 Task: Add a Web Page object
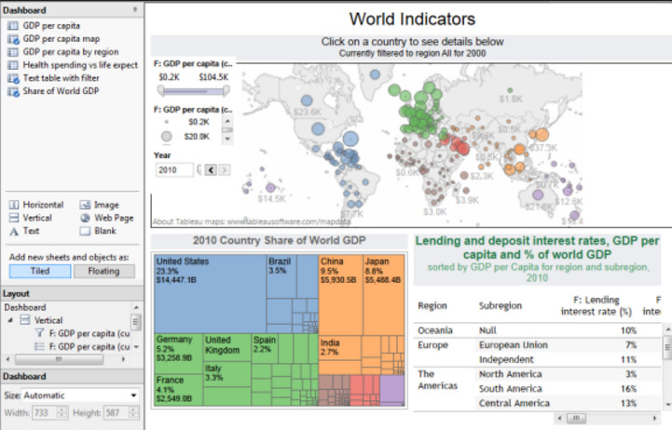coord(106,218)
